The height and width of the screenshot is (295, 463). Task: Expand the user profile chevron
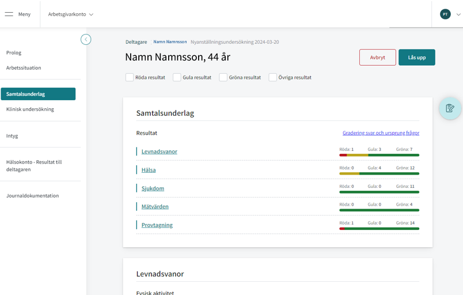click(458, 14)
